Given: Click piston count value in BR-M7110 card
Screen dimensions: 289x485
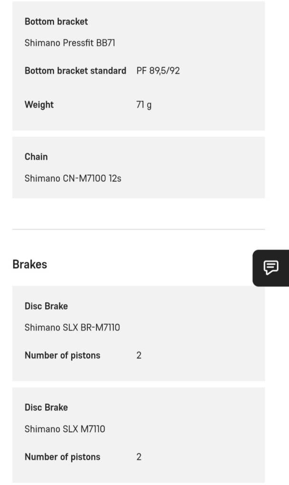Looking at the screenshot, I should click(x=139, y=355).
